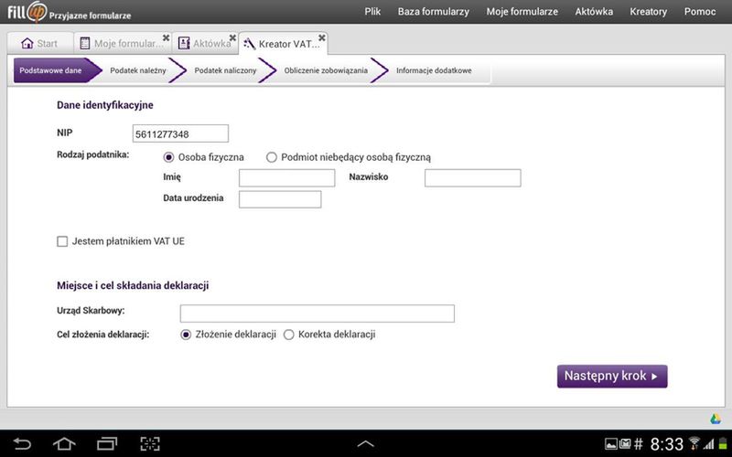Go to Podatek należny step
The height and width of the screenshot is (457, 732).
[138, 70]
